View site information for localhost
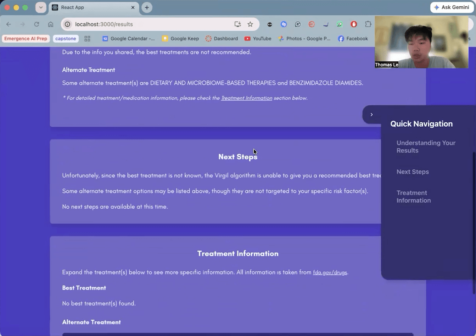Viewport: 476px width, 336px height. [68, 24]
